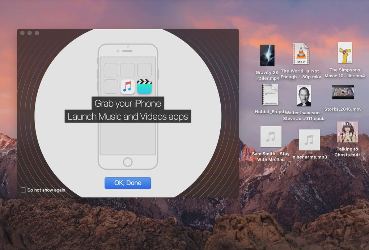Select the VLC MKV file icon

[301, 54]
